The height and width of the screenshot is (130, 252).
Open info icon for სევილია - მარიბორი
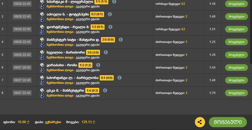pos(106,52)
